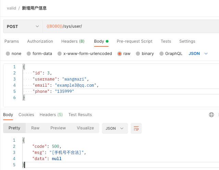Select binary body type

point(145,54)
